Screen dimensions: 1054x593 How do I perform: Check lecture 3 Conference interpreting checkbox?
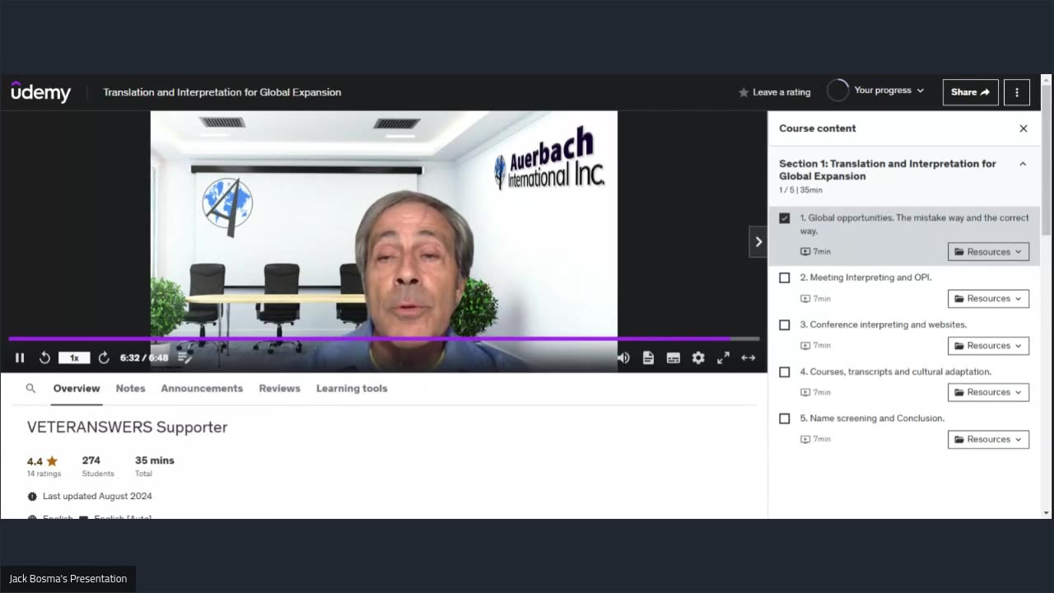785,325
